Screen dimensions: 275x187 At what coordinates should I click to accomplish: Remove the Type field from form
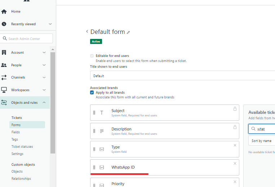pos(235,145)
